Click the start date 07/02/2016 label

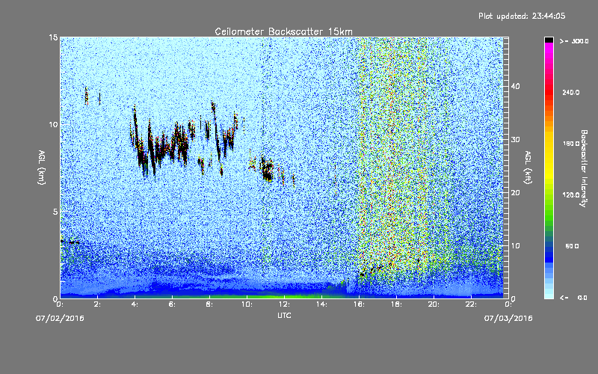[60, 318]
